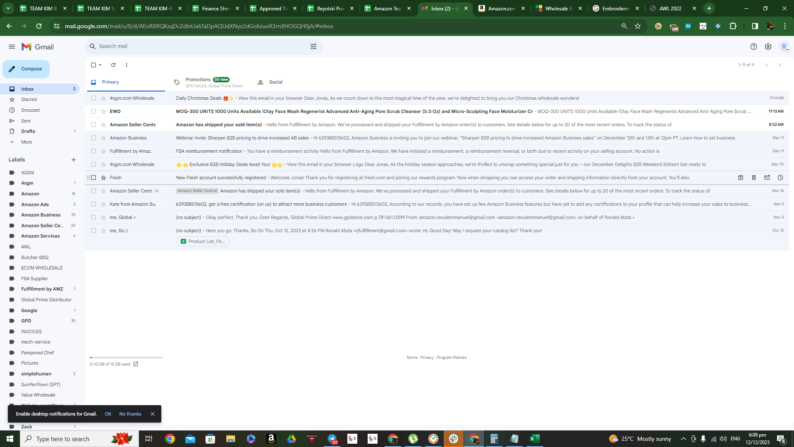794x447 pixels.
Task: Open the Terms link
Action: coord(411,358)
